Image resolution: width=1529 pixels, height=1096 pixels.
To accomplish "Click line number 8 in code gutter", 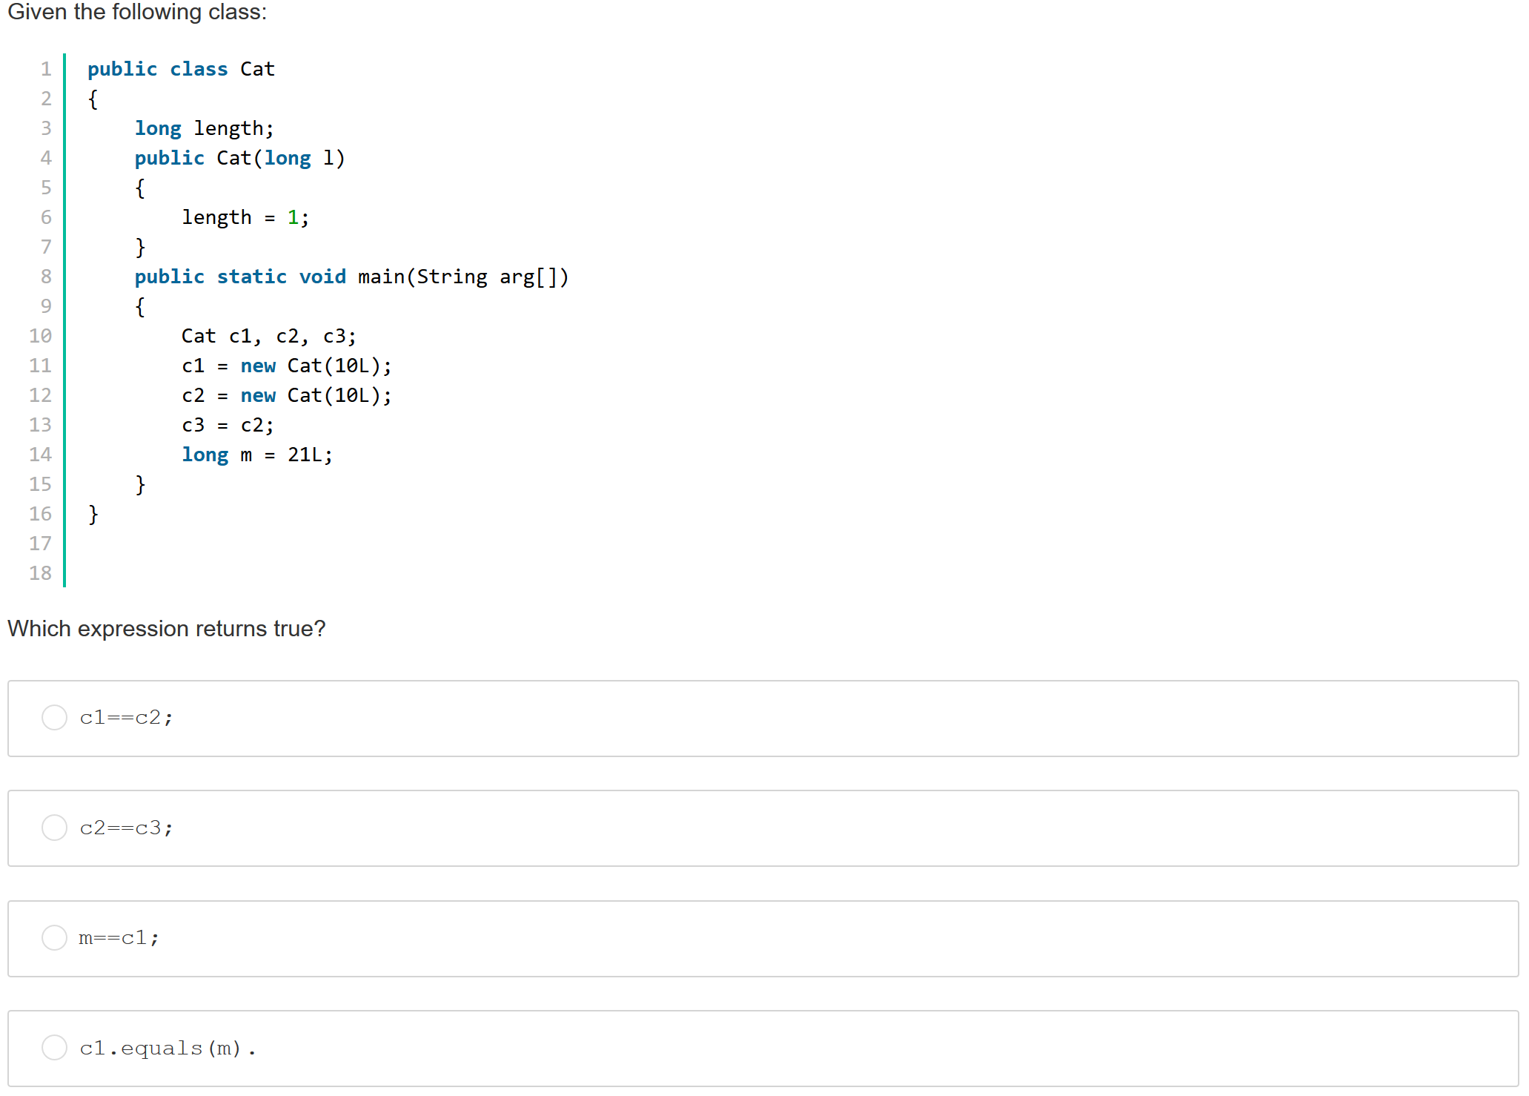I will pyautogui.click(x=46, y=277).
